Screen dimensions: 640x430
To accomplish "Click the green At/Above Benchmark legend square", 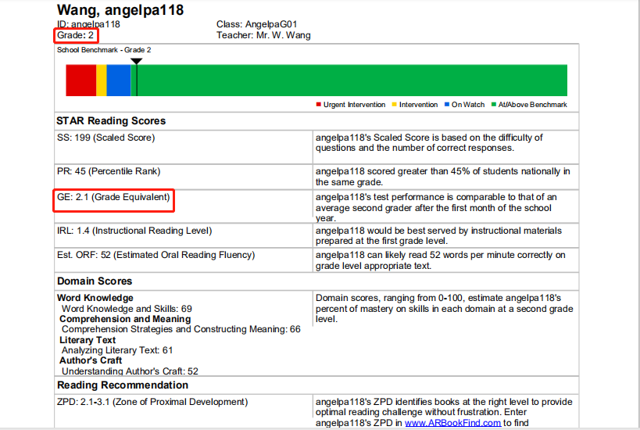I will click(493, 105).
